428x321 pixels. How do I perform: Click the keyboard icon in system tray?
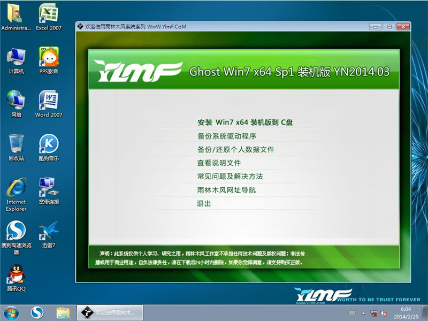pyautogui.click(x=352, y=313)
